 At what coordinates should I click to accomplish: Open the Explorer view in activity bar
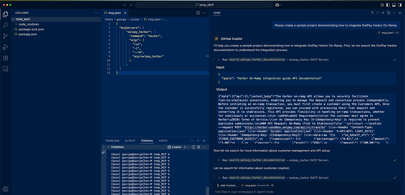5,14
